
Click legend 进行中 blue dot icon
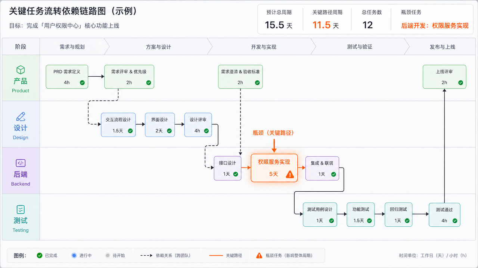coord(74,255)
